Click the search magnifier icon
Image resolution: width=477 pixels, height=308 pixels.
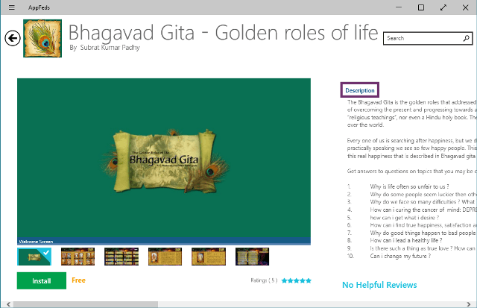click(466, 38)
